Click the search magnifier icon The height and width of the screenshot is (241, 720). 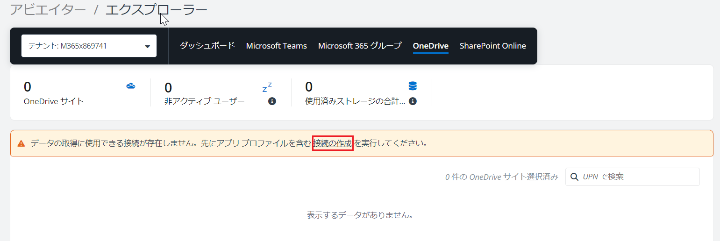[x=574, y=177]
